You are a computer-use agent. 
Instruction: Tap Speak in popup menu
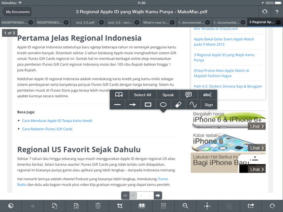coord(168,94)
